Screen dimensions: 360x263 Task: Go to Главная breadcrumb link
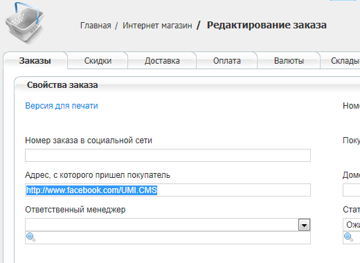[x=96, y=26]
